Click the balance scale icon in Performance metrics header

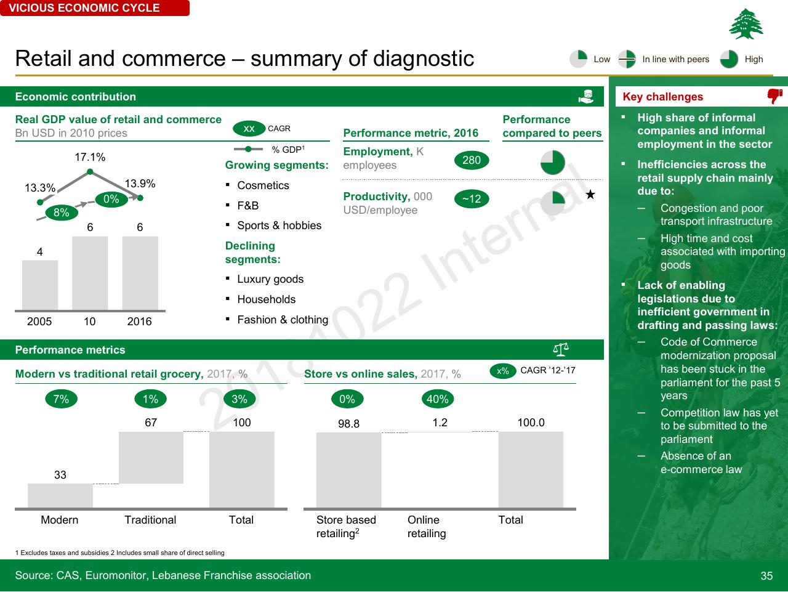[561, 350]
